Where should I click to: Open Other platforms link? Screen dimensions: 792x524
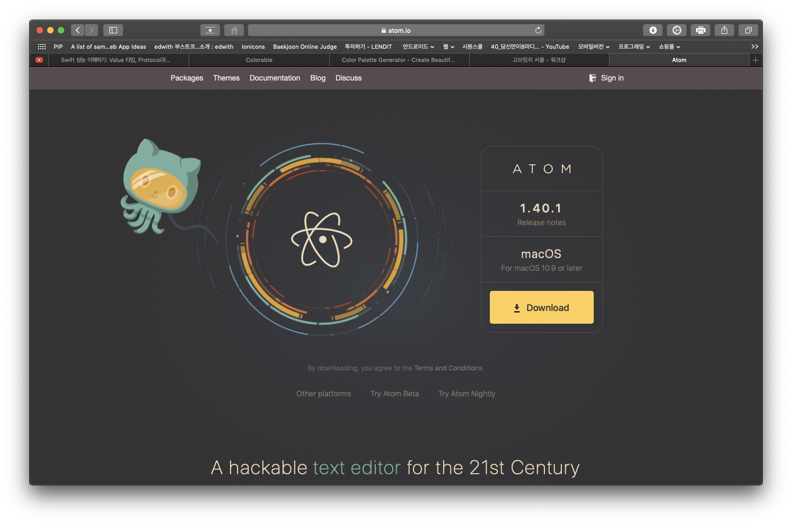(x=323, y=394)
